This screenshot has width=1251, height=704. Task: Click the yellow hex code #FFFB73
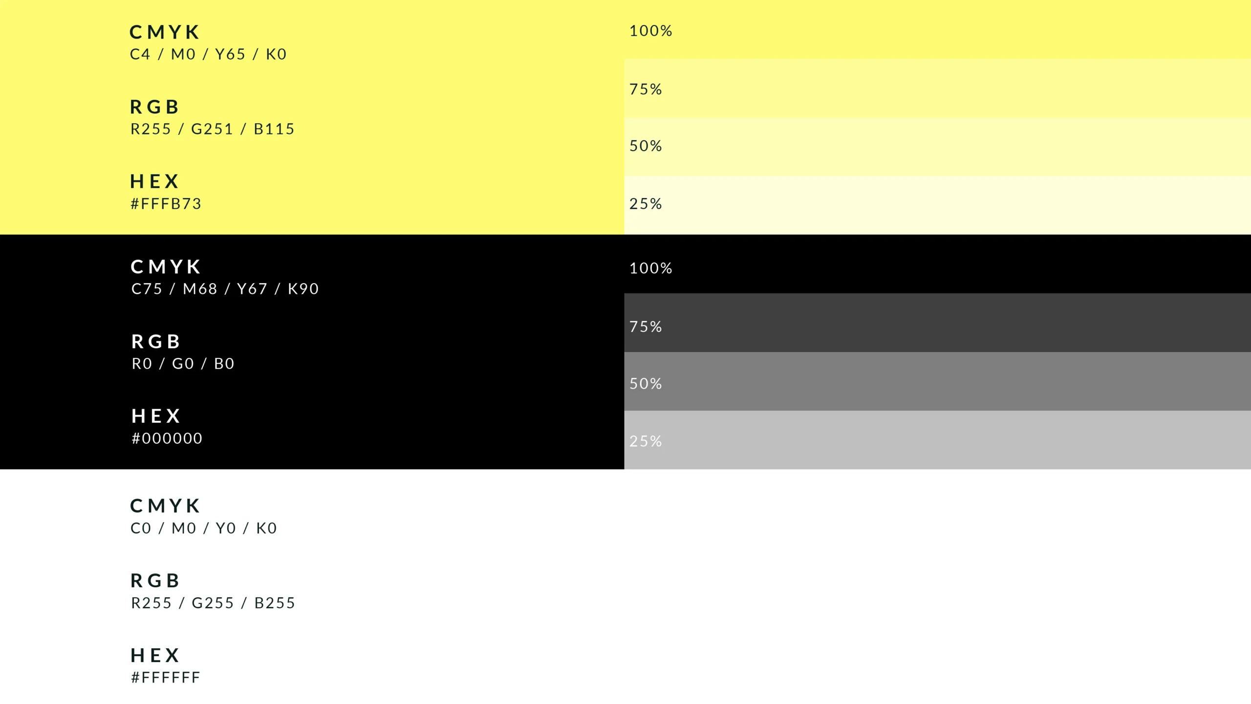(166, 204)
